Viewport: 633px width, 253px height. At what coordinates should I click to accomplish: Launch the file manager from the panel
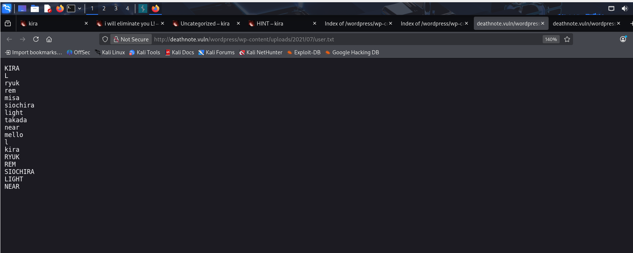(x=35, y=8)
